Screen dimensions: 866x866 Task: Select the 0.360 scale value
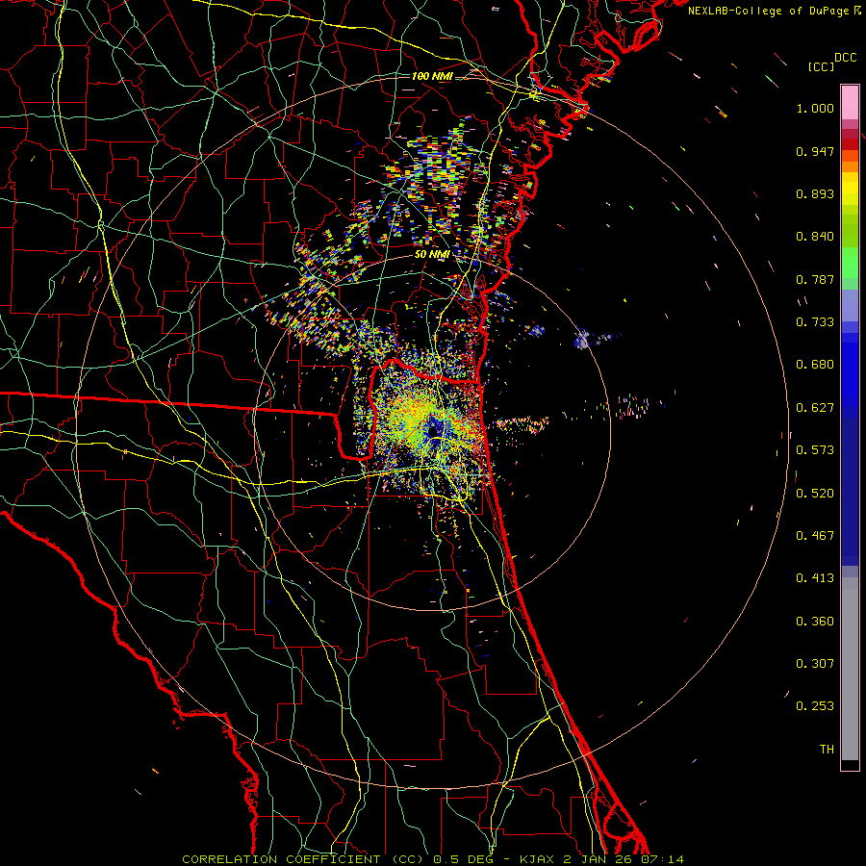(x=815, y=622)
